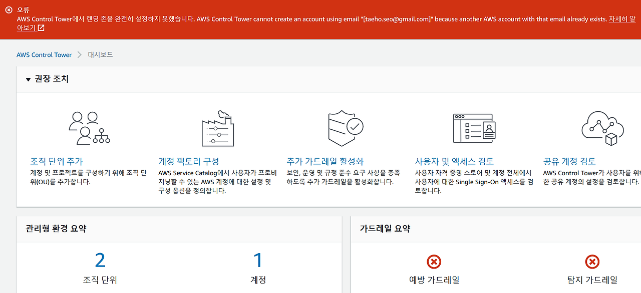This screenshot has width=641, height=293.
Task: Open the 공유 계정 검토 link
Action: pos(569,161)
